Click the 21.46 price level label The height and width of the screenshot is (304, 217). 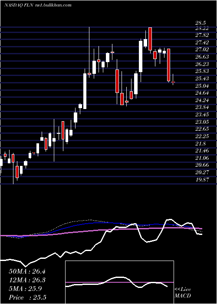click(x=203, y=150)
